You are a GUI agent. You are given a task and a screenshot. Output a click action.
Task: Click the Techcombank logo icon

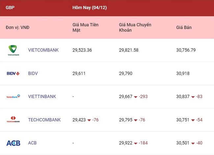[13, 119]
